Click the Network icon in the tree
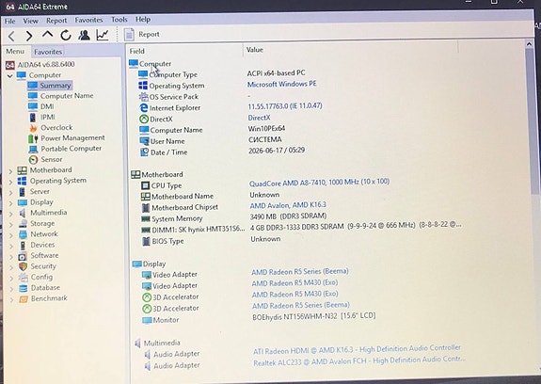This screenshot has width=541, height=384. [23, 234]
